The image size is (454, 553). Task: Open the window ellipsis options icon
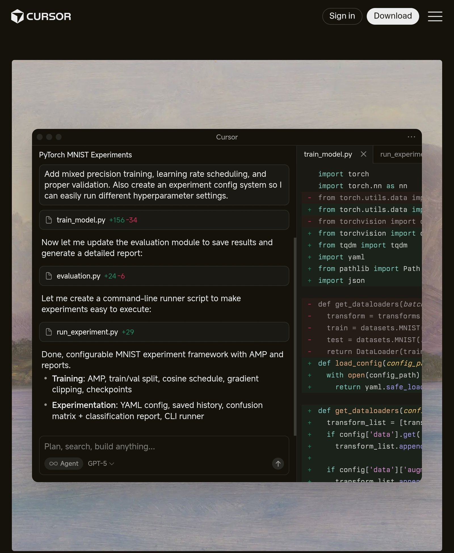pyautogui.click(x=411, y=137)
